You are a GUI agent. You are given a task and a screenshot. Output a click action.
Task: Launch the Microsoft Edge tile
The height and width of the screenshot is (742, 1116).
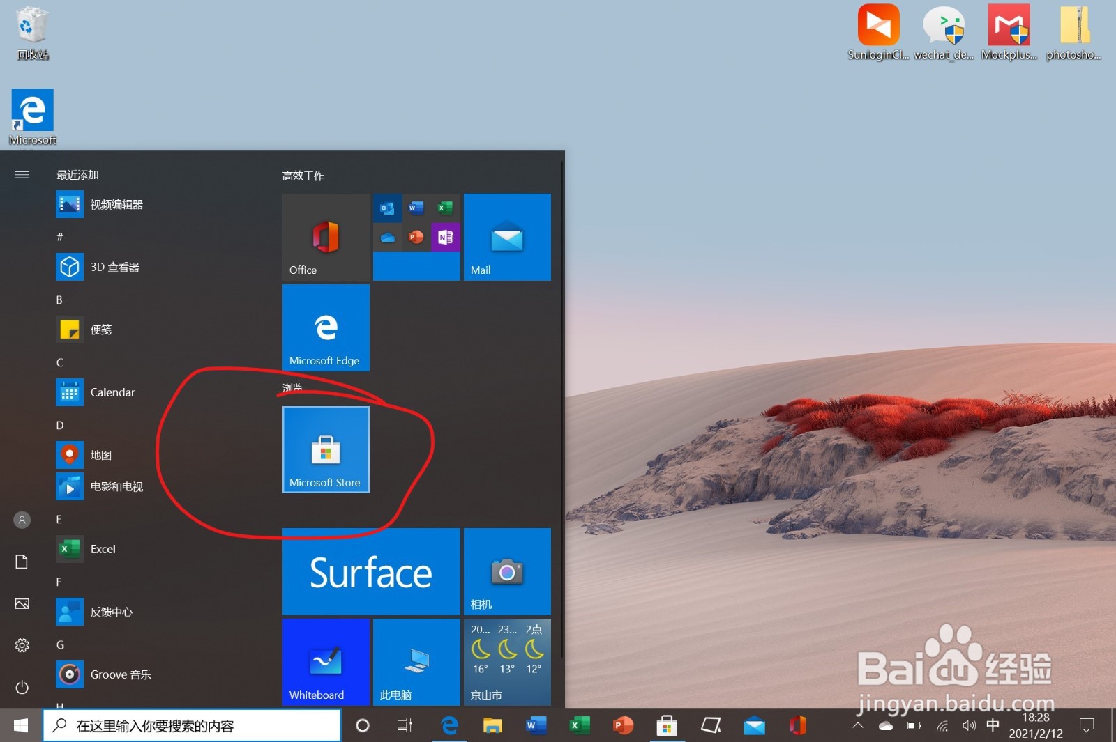(326, 327)
